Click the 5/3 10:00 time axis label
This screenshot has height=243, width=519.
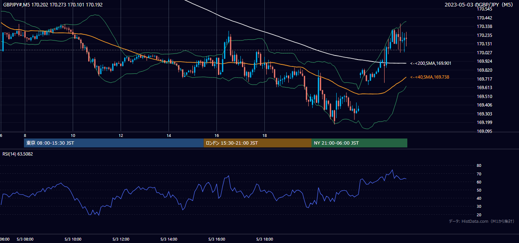[x=73, y=239]
